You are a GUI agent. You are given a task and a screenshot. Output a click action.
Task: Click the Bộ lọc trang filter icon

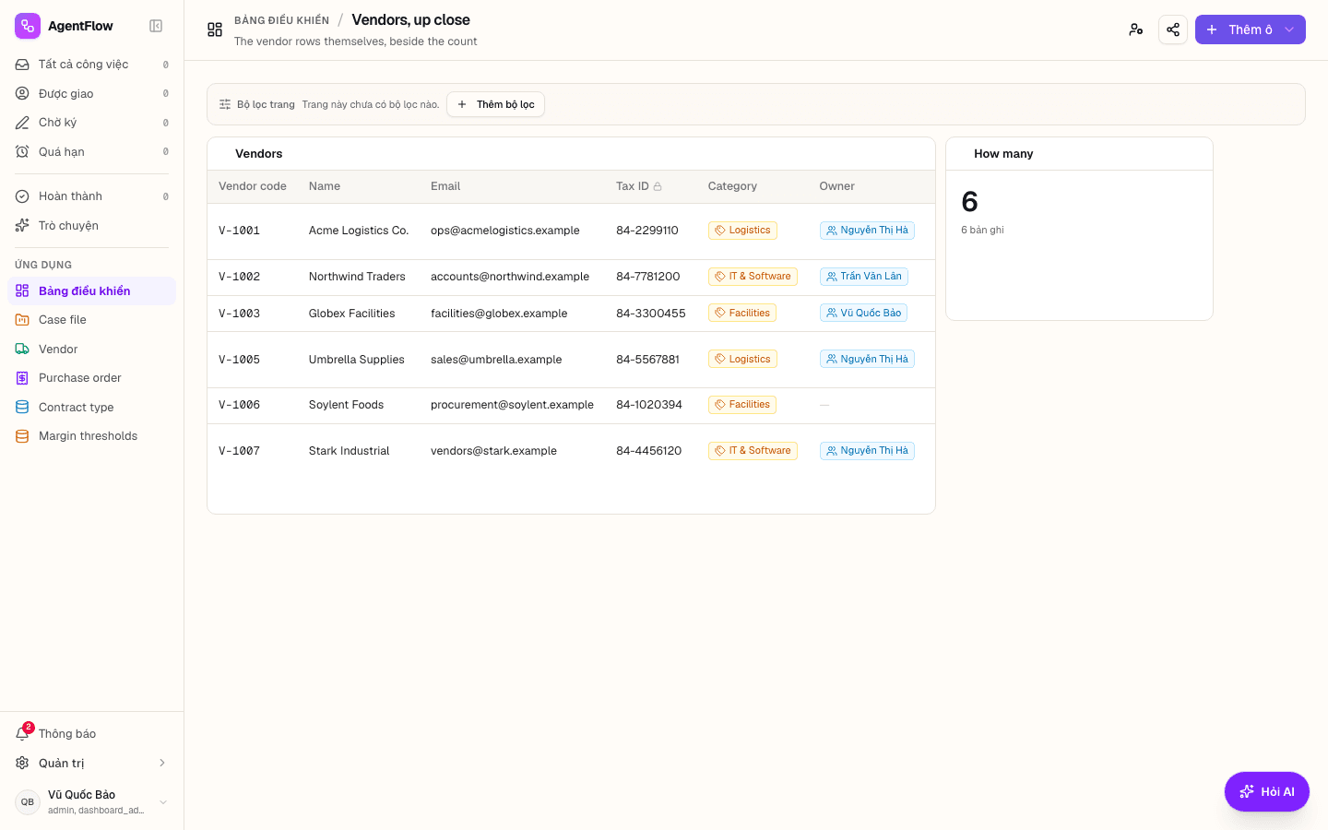pyautogui.click(x=225, y=104)
